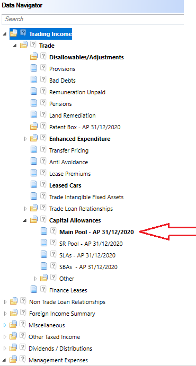Viewport: 196px width, 366px height.
Task: Click the Main Pool page icon
Action: pyautogui.click(x=44, y=231)
